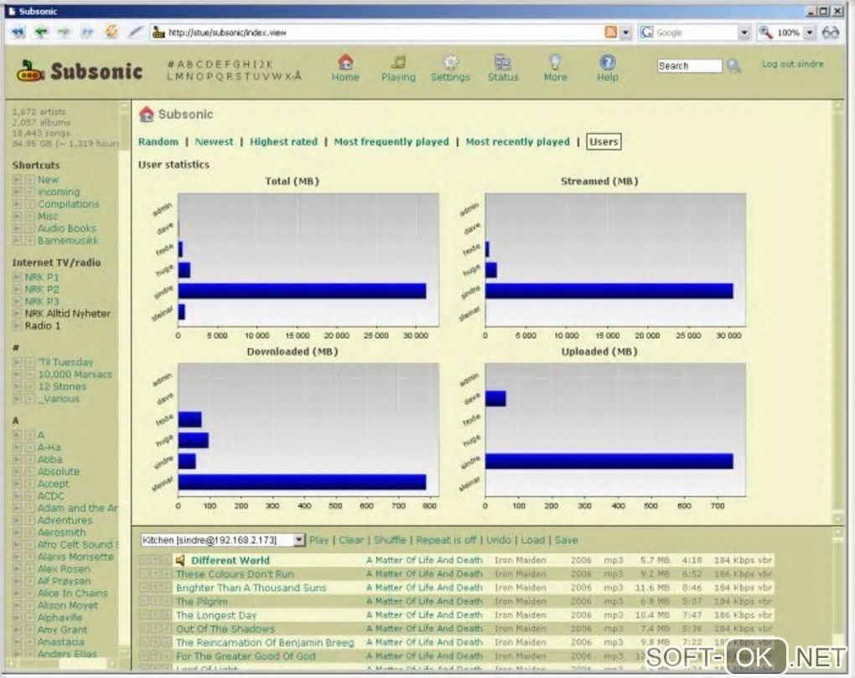Click the play icon beside Abba
The width and height of the screenshot is (855, 678).
17,459
